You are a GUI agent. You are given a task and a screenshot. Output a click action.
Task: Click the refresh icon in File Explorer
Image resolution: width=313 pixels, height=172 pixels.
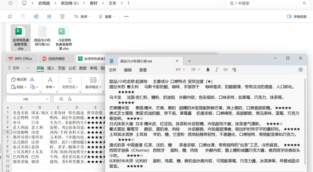(x=10, y=3)
